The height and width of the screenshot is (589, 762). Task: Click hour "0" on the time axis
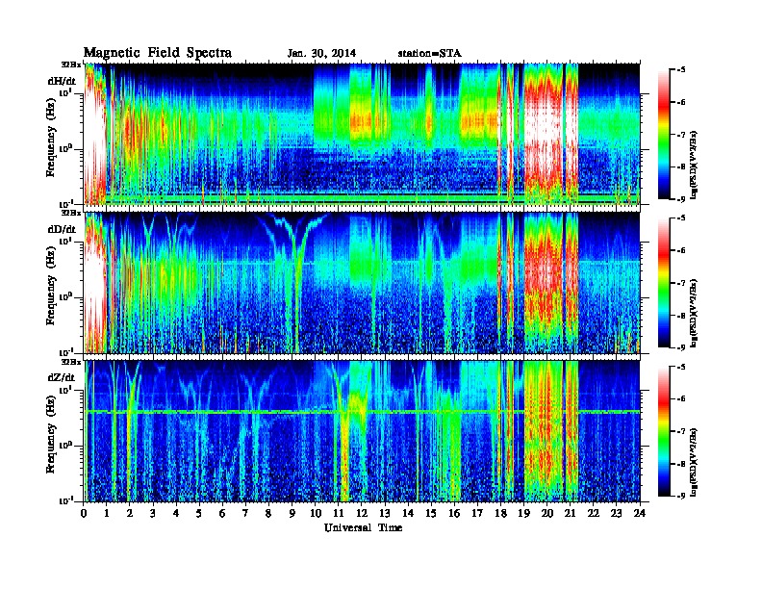click(x=84, y=513)
